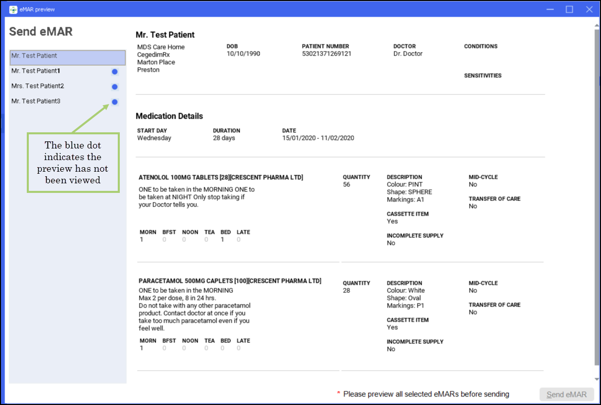This screenshot has height=405, width=601.
Task: Select Mrs. Test Patient2 from the list
Action: tap(37, 86)
